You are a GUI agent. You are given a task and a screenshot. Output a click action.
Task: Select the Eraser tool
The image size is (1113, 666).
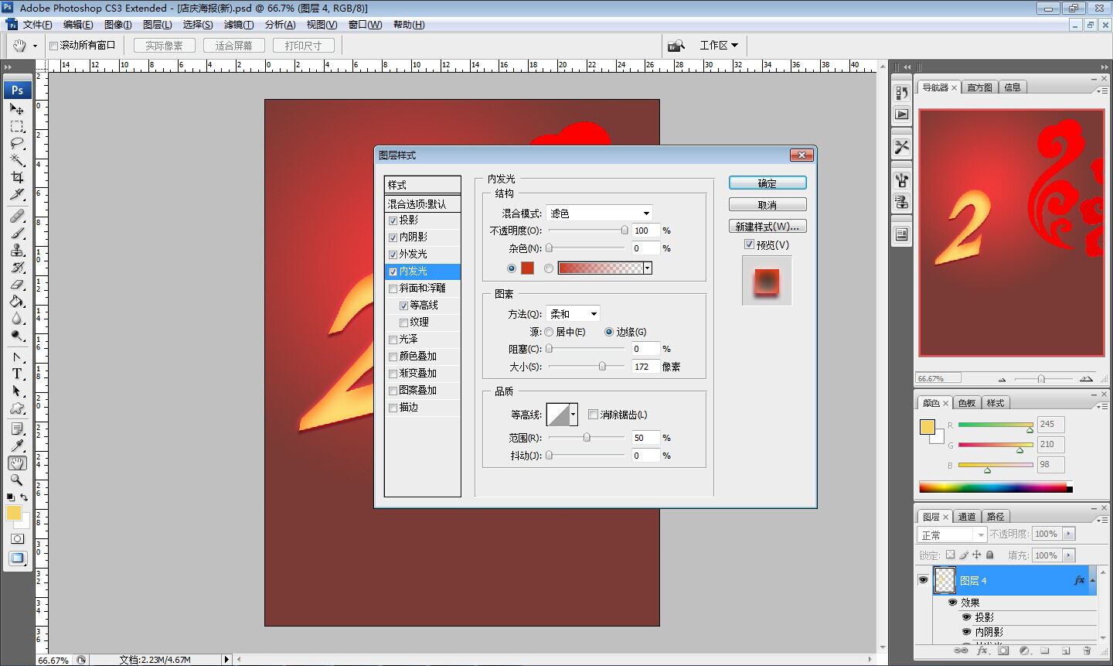point(17,284)
